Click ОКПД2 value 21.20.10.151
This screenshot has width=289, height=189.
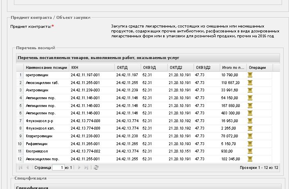[x=180, y=151]
